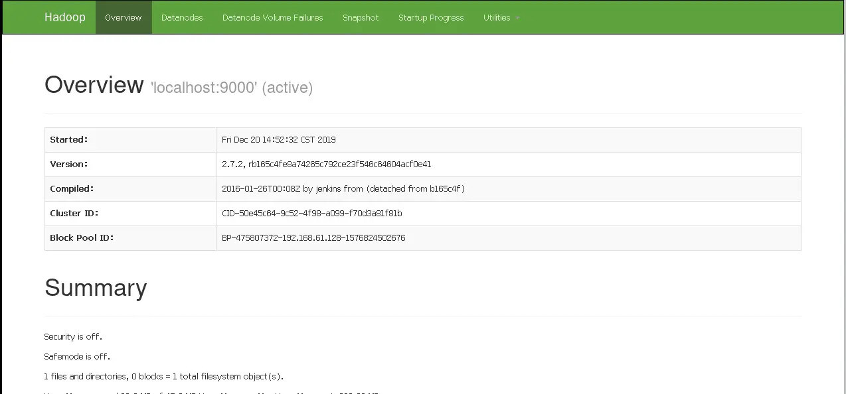Click the Compiled date value cell
Image resolution: width=846 pixels, height=394 pixels.
509,189
